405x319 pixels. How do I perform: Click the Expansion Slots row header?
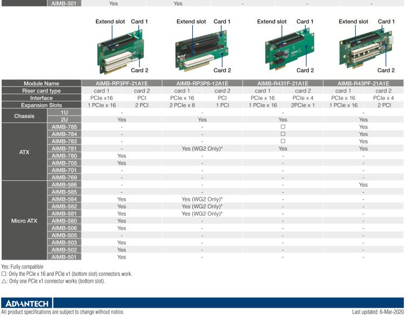click(x=41, y=105)
